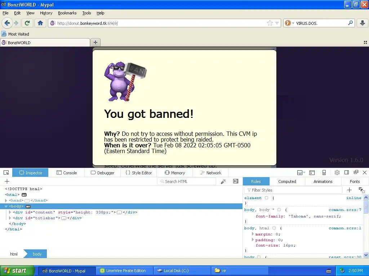Expand the div id titlebar node
The height and width of the screenshot is (276, 369).
click(10, 218)
